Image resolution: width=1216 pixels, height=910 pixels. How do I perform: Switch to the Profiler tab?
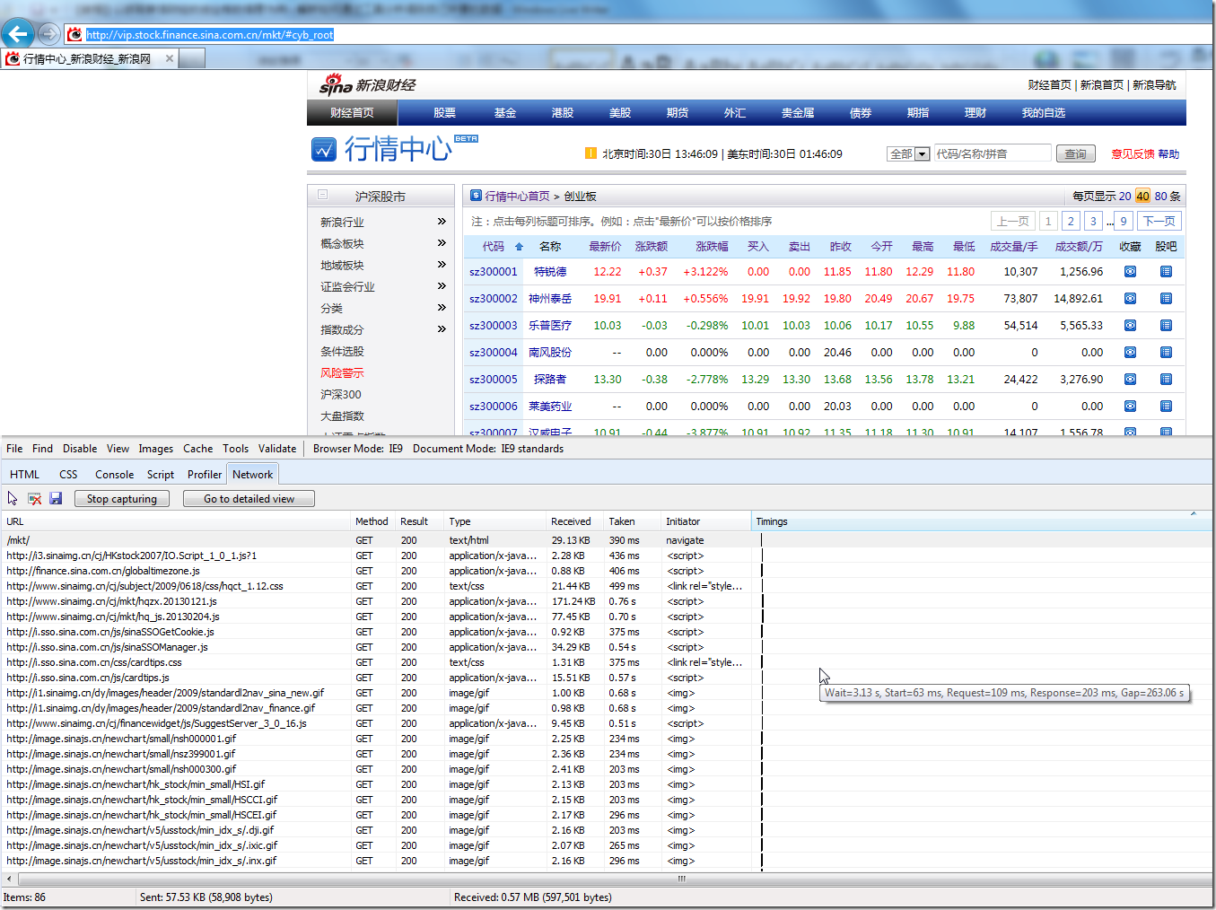click(205, 475)
